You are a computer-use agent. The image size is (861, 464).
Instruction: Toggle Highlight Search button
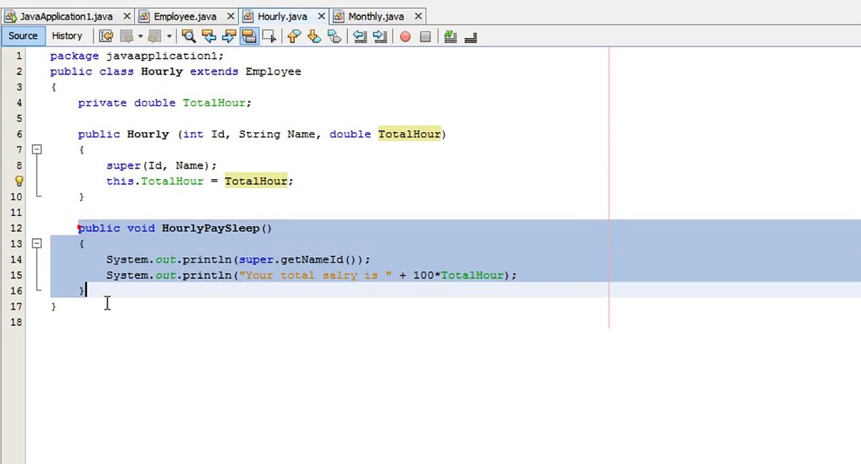click(248, 36)
